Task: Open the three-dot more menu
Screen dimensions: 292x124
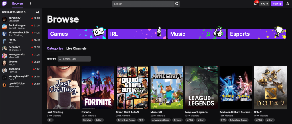Action: (x=31, y=3)
